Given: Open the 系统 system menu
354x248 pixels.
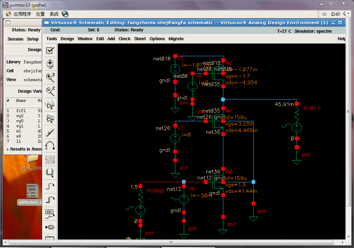Looking at the screenshot, I should click(54, 14).
